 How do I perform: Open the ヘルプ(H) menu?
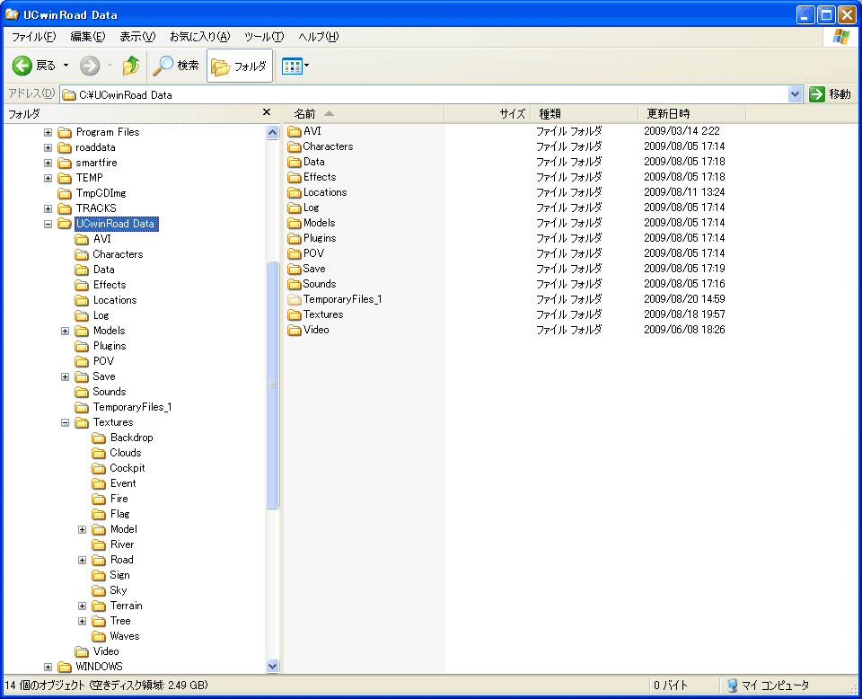[318, 37]
